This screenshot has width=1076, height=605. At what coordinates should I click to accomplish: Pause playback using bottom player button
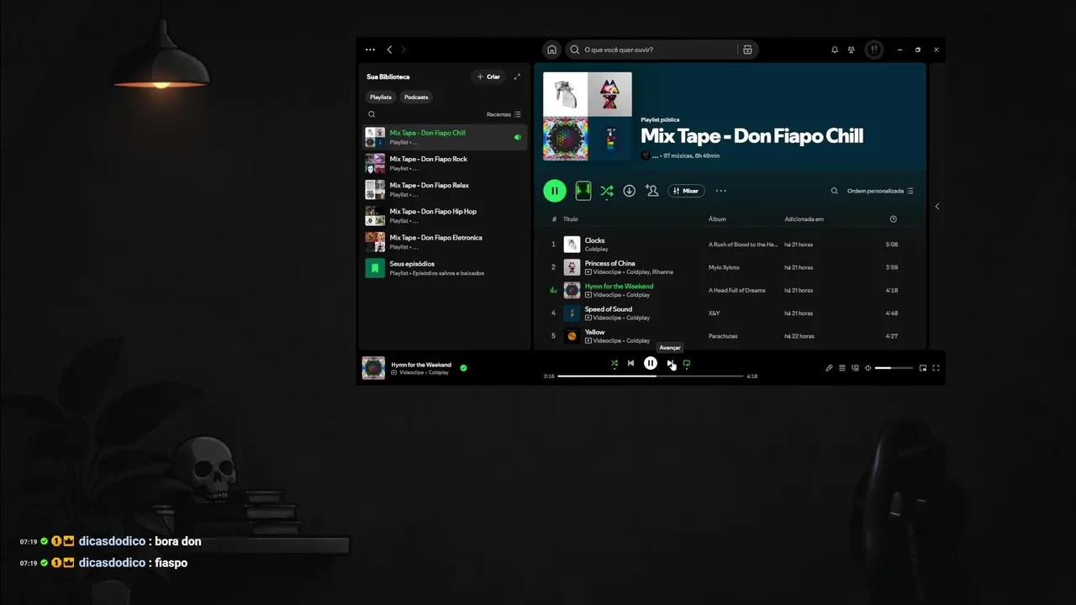coord(651,363)
